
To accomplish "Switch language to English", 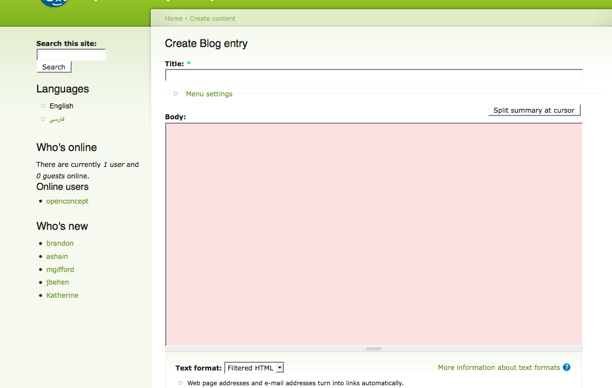I will point(61,106).
